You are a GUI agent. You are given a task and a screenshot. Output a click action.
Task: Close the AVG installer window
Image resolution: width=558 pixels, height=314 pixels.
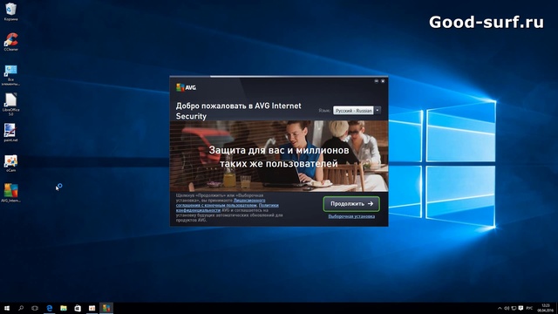[383, 81]
